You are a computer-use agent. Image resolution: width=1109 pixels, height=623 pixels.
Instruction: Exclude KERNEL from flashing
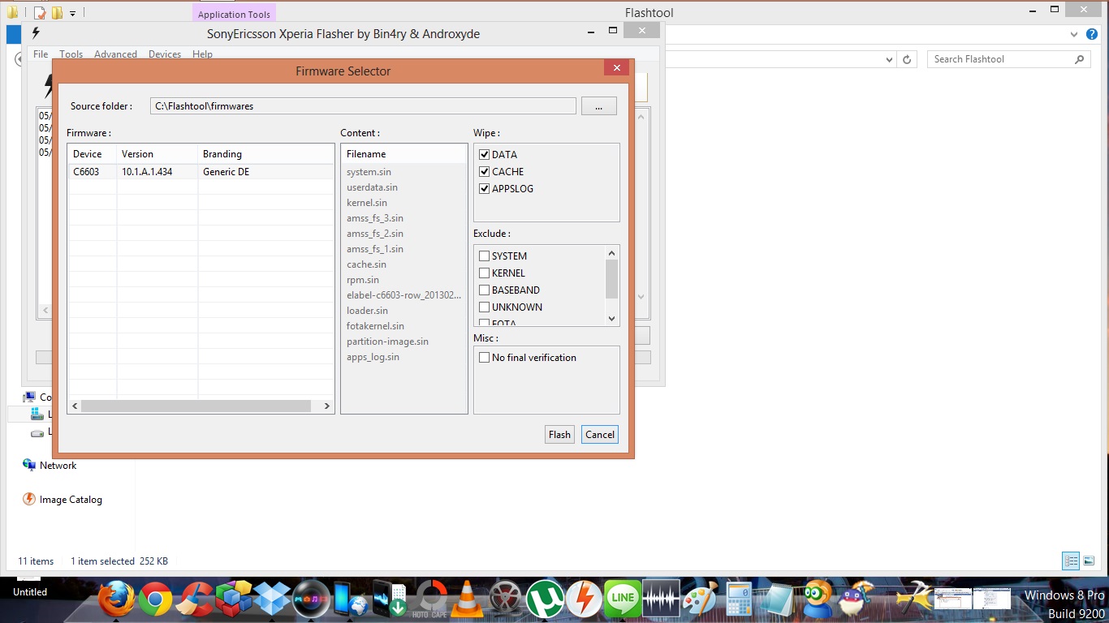(x=485, y=273)
